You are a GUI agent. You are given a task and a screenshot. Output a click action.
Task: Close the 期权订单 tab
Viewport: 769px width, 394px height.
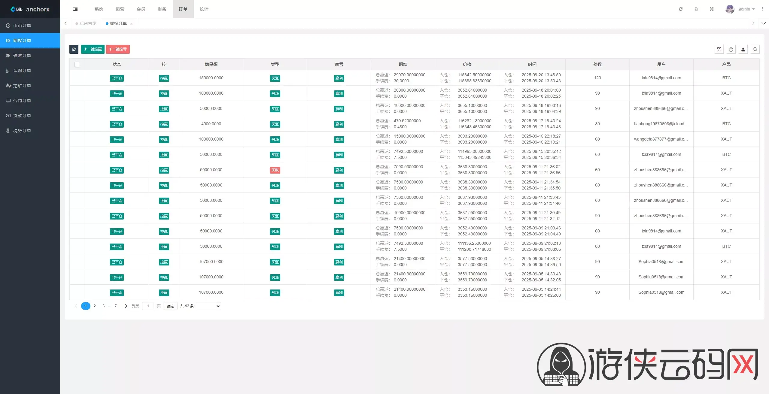click(x=131, y=24)
